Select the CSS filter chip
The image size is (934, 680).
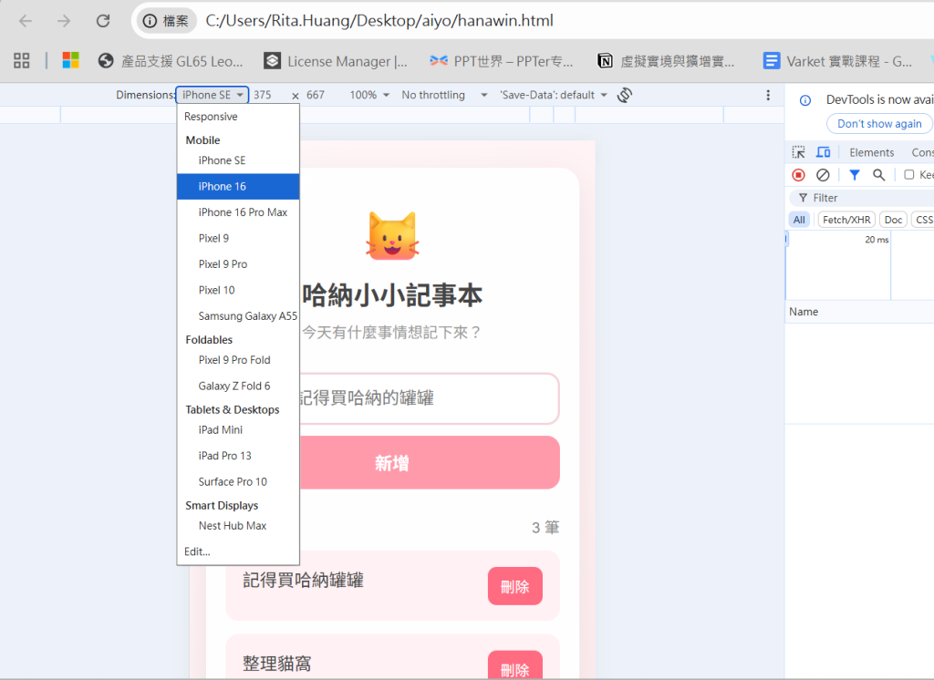(x=924, y=220)
